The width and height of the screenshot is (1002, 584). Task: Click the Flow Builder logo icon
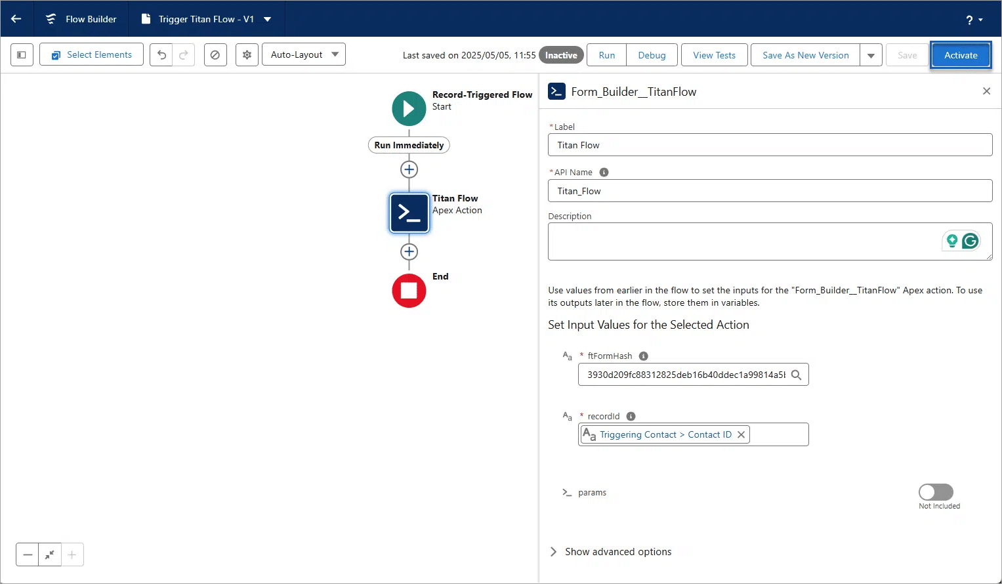coord(51,19)
